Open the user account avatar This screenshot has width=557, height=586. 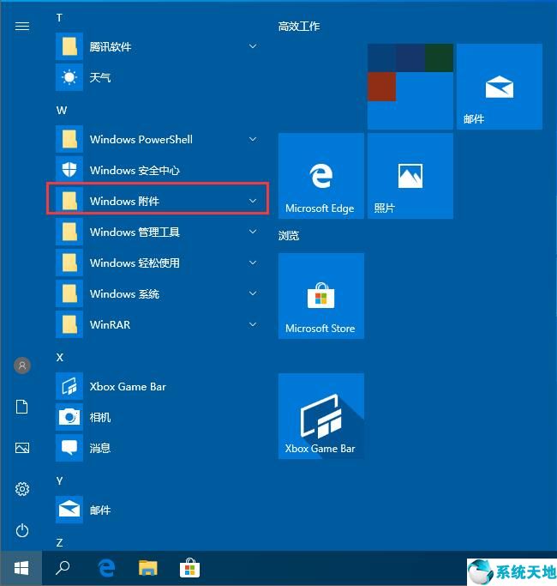pos(22,365)
